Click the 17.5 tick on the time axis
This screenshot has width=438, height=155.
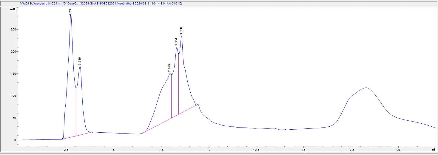[x=351, y=148]
